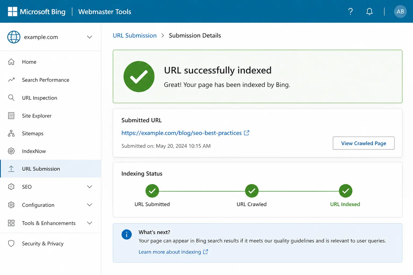
Task: Click the "Indexing Status" heading
Action: pos(142,174)
